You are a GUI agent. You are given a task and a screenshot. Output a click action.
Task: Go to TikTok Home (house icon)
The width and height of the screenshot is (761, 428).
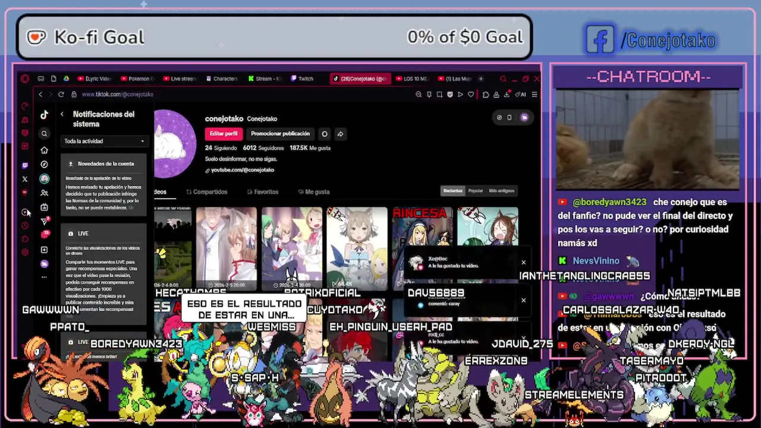click(x=44, y=150)
